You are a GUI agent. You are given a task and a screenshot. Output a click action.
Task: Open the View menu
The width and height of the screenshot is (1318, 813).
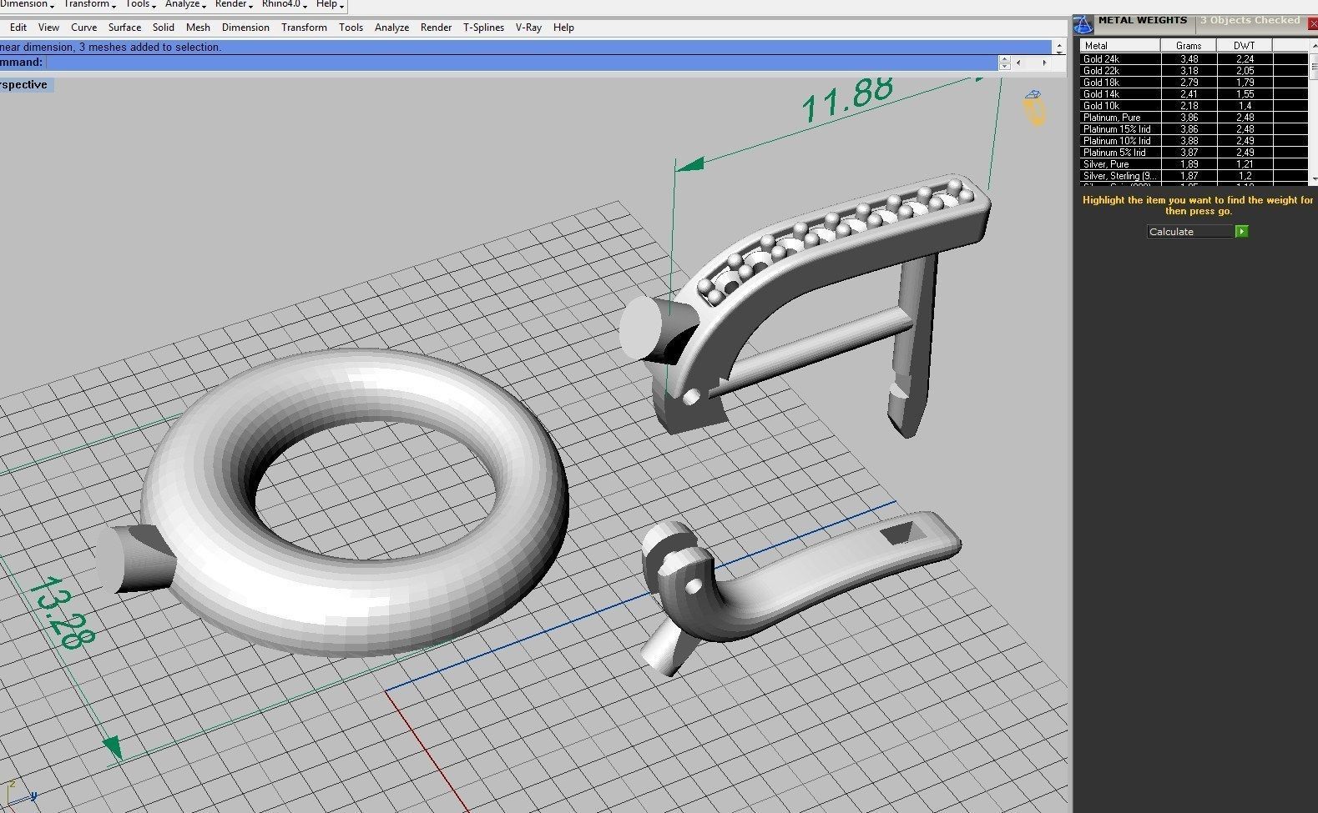coord(48,28)
